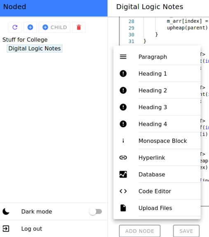Select Upload Files from the menu
The image size is (209, 237).
pos(157,208)
